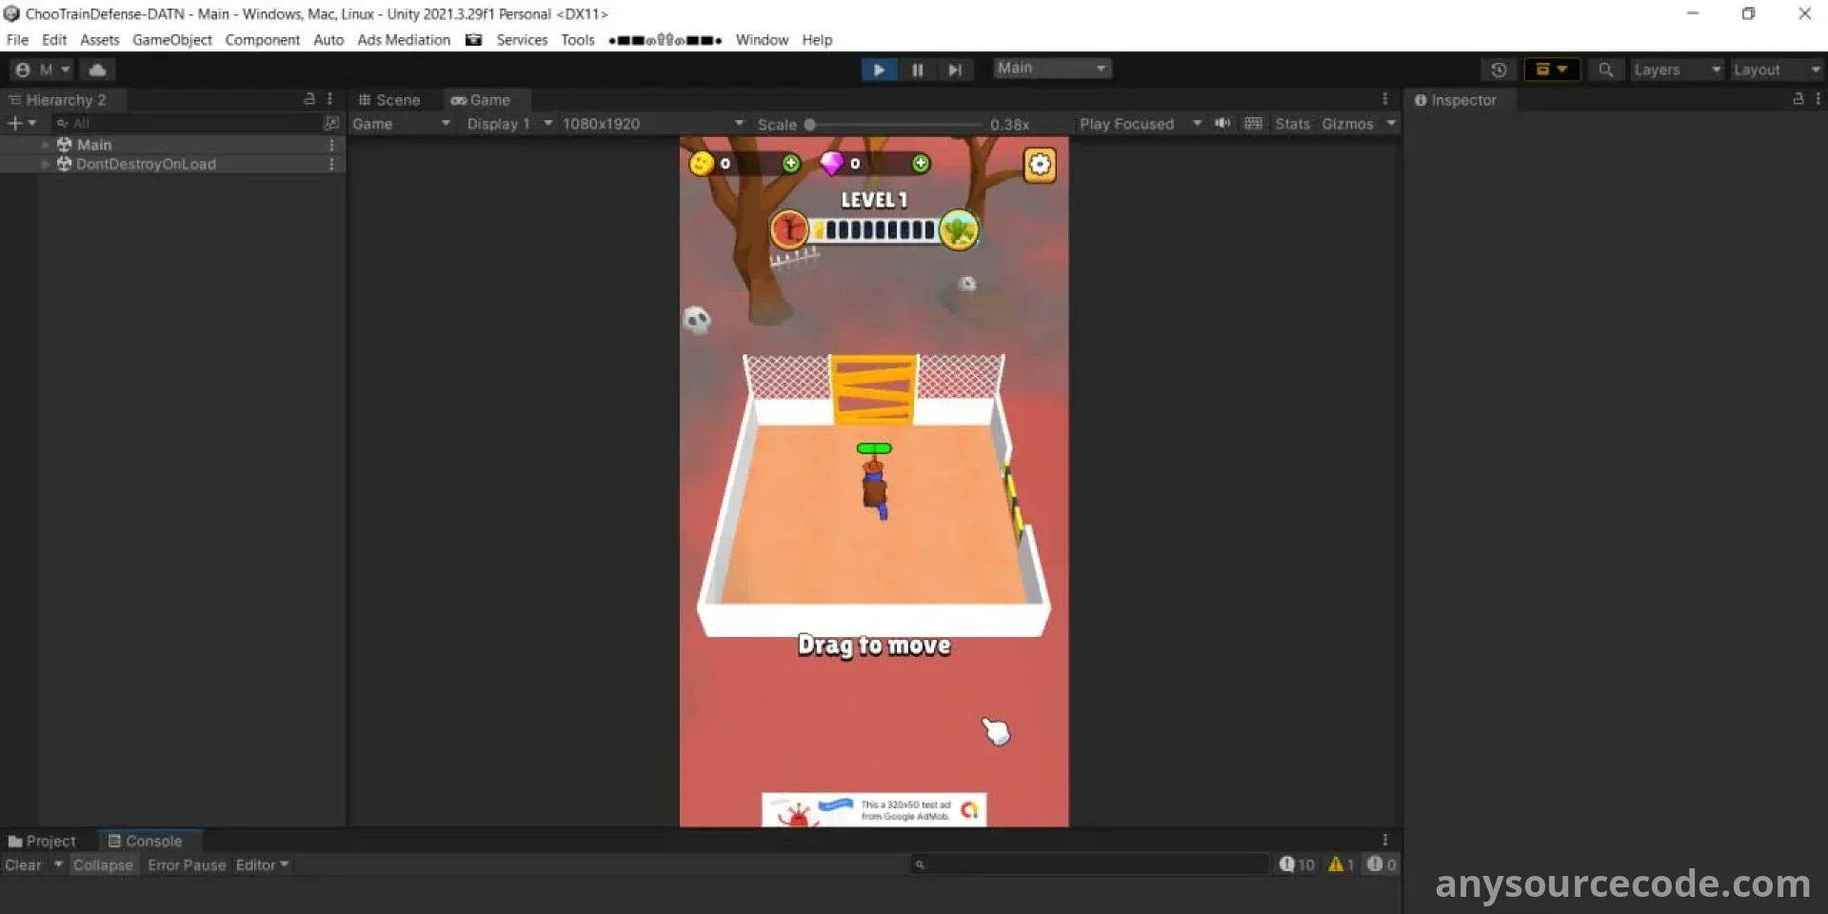
Task: Open the undo history icon
Action: tap(1498, 70)
